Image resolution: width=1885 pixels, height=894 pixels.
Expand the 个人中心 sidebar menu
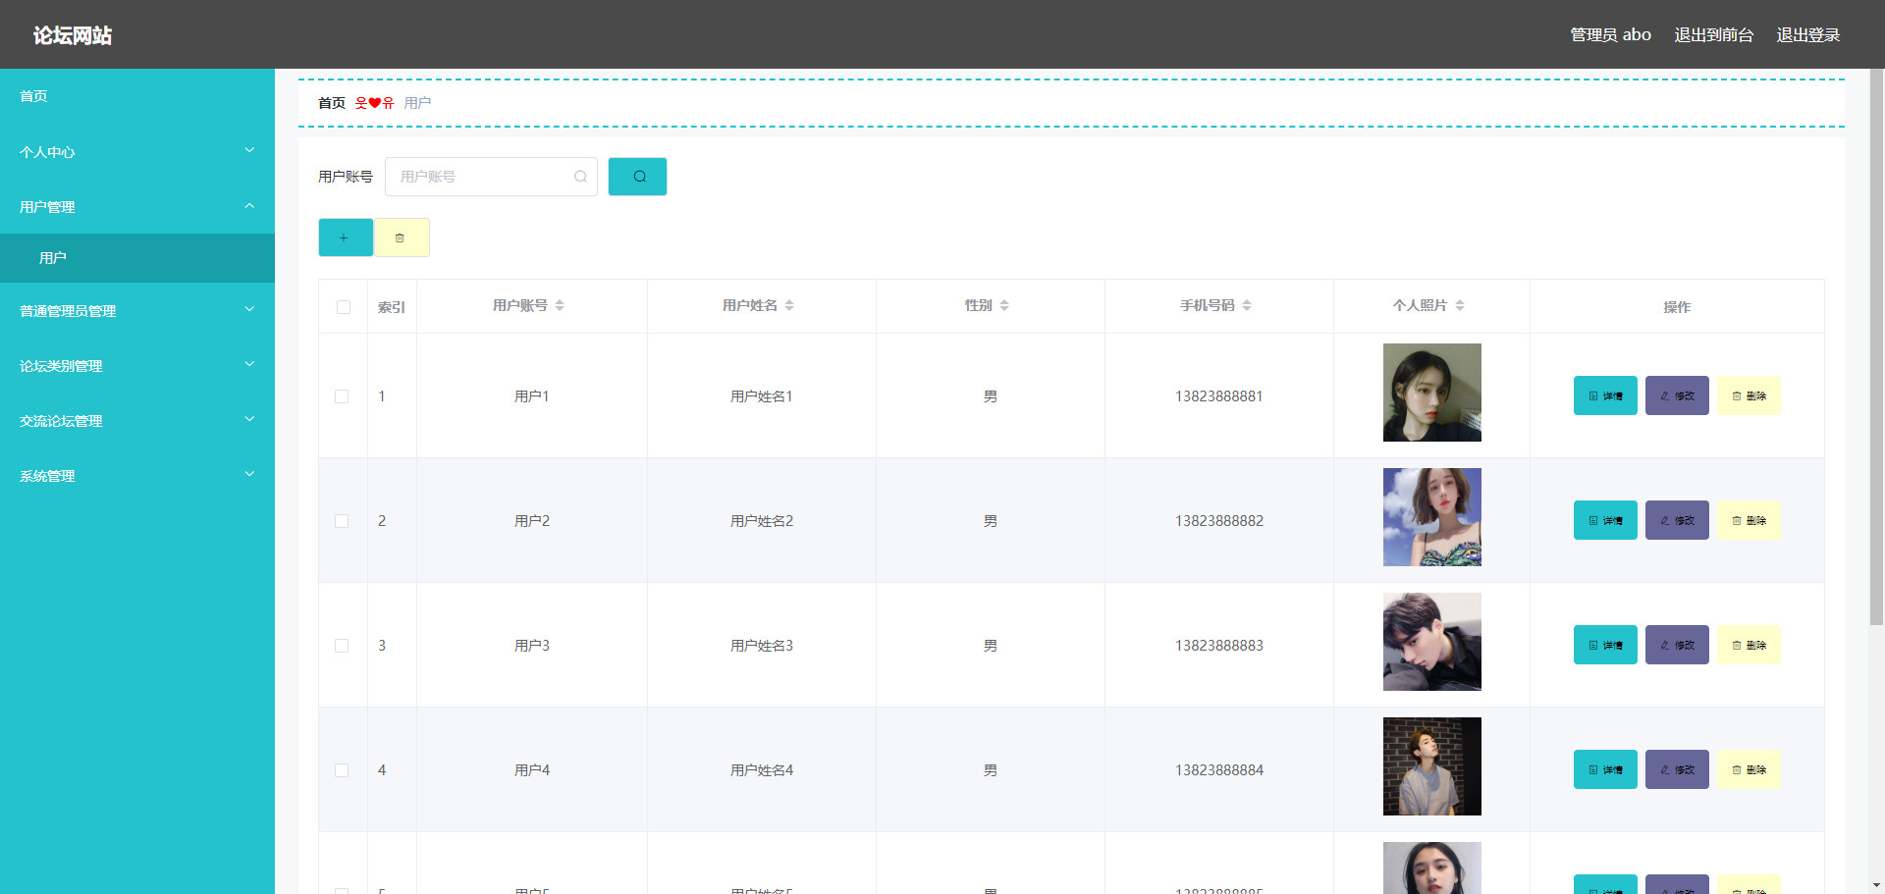137,151
